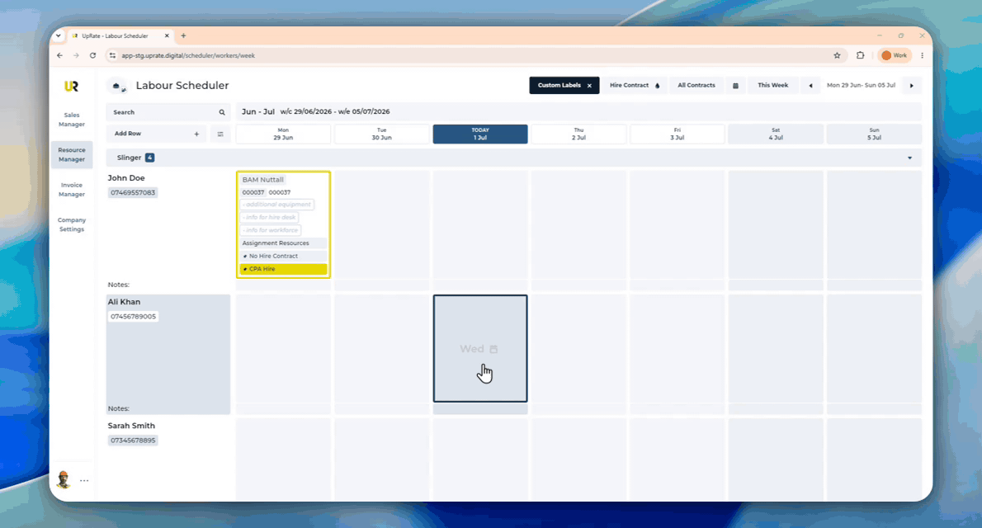The image size is (982, 528).
Task: Open tab search dropdown arrow
Action: tap(59, 36)
